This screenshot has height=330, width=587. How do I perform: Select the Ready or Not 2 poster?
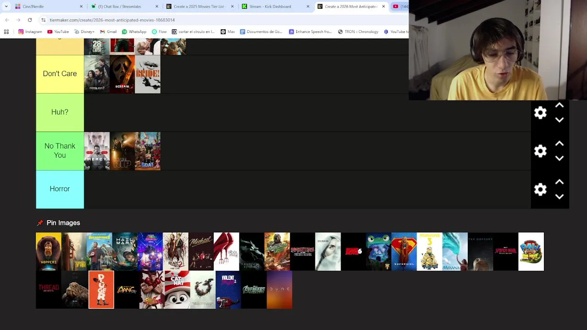point(176,252)
